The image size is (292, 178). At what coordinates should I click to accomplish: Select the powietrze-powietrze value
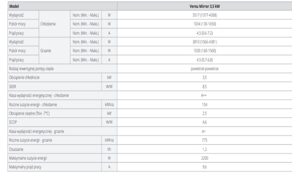(204, 69)
